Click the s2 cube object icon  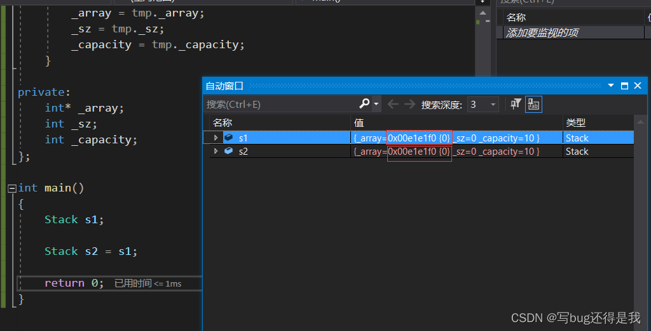pyautogui.click(x=228, y=151)
